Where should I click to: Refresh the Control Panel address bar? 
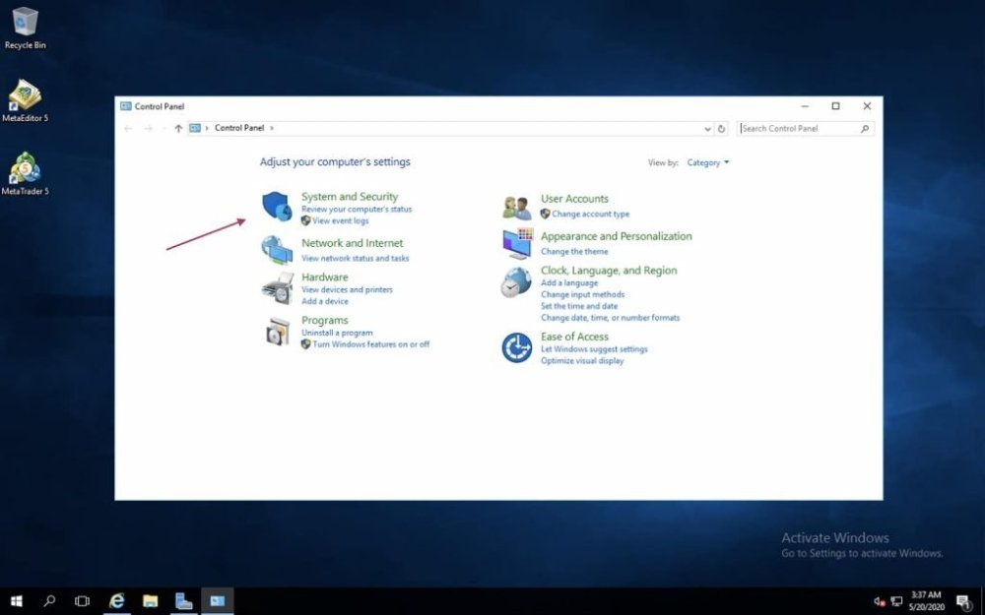coord(721,129)
